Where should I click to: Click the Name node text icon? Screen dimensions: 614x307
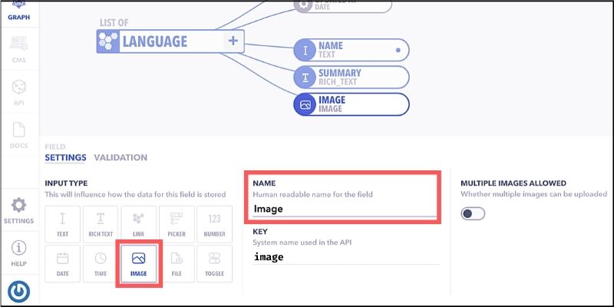(x=305, y=51)
